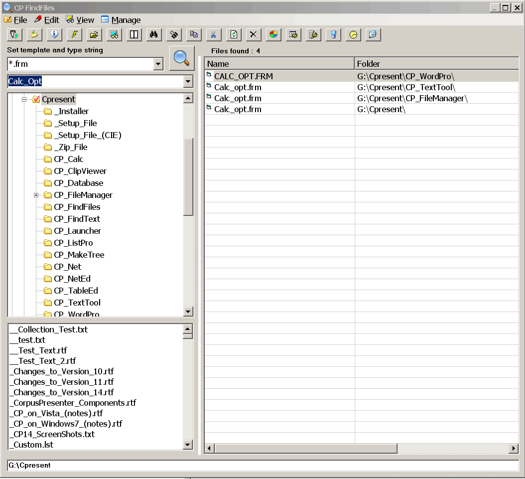Click the results horizontal scrollbar right arrow

click(x=514, y=449)
